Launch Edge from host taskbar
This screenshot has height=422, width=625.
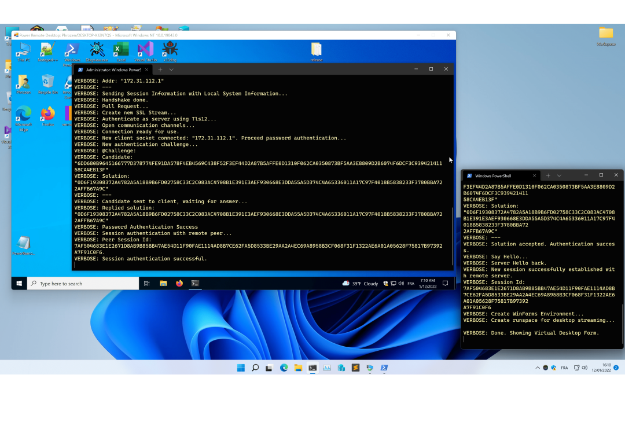[284, 368]
